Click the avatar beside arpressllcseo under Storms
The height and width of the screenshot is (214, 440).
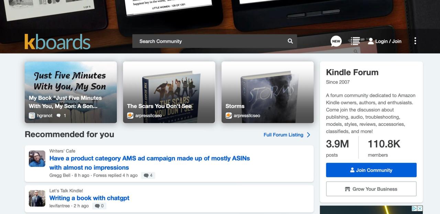pos(229,116)
